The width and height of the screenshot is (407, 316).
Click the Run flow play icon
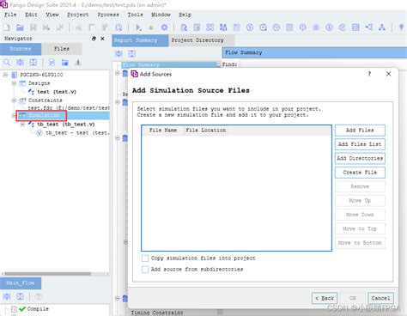[x=138, y=27]
